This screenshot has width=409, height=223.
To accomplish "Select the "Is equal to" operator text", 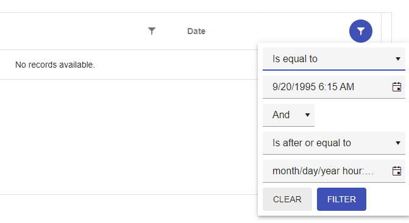I will click(x=295, y=59).
